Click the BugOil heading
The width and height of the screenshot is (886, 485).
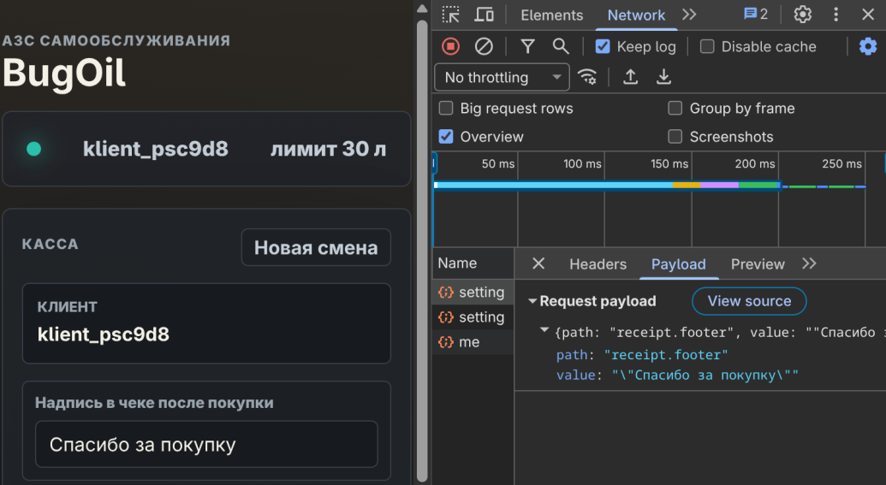(x=64, y=74)
